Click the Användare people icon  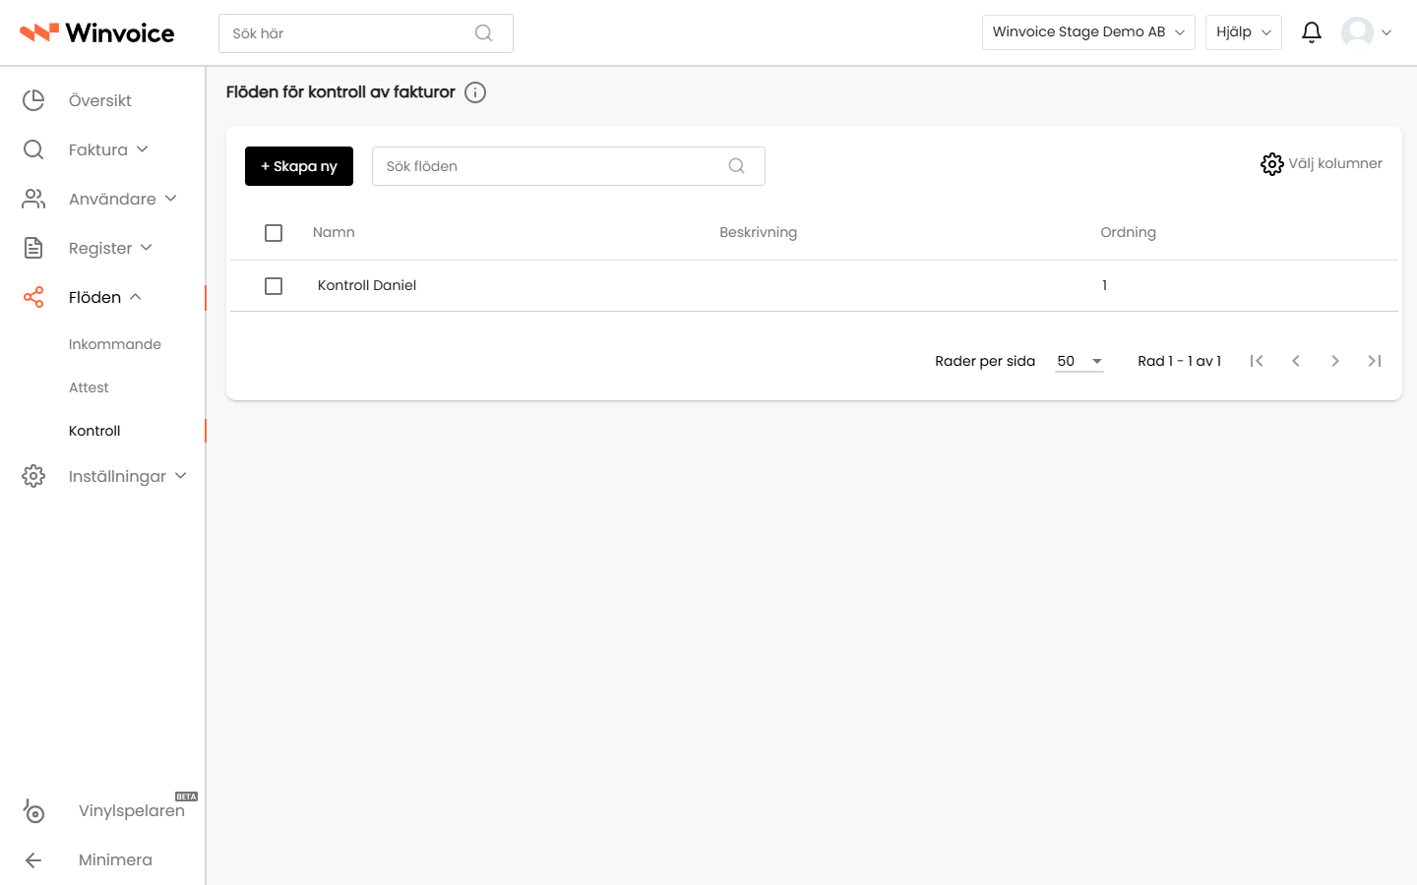click(x=33, y=199)
